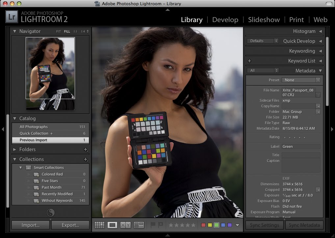The image size is (335, 238).
Task: Collapse the Metadata panel
Action: 321,71
